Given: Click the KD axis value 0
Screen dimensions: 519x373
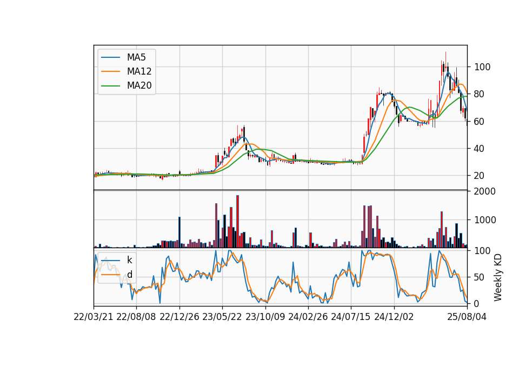Looking at the screenshot, I should coord(477,303).
